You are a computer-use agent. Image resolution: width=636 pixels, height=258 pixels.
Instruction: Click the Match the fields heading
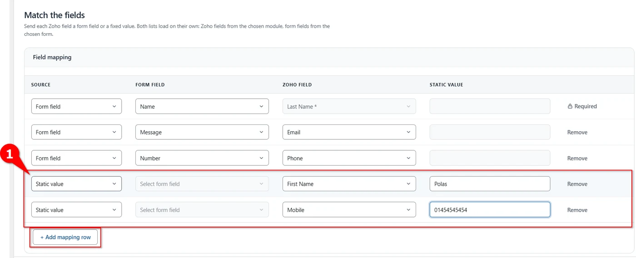tap(55, 15)
